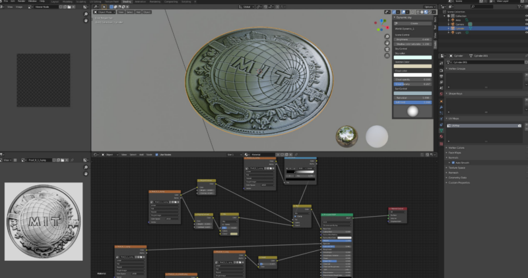This screenshot has width=528, height=278.
Task: Open the Material properties tab icon
Action: tap(442, 136)
